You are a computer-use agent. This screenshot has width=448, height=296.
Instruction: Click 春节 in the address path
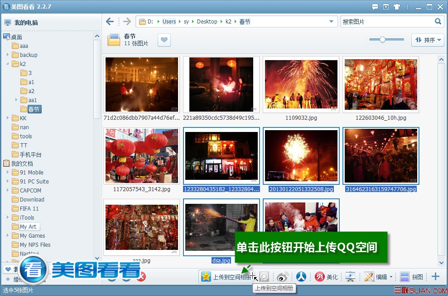pyautogui.click(x=245, y=22)
